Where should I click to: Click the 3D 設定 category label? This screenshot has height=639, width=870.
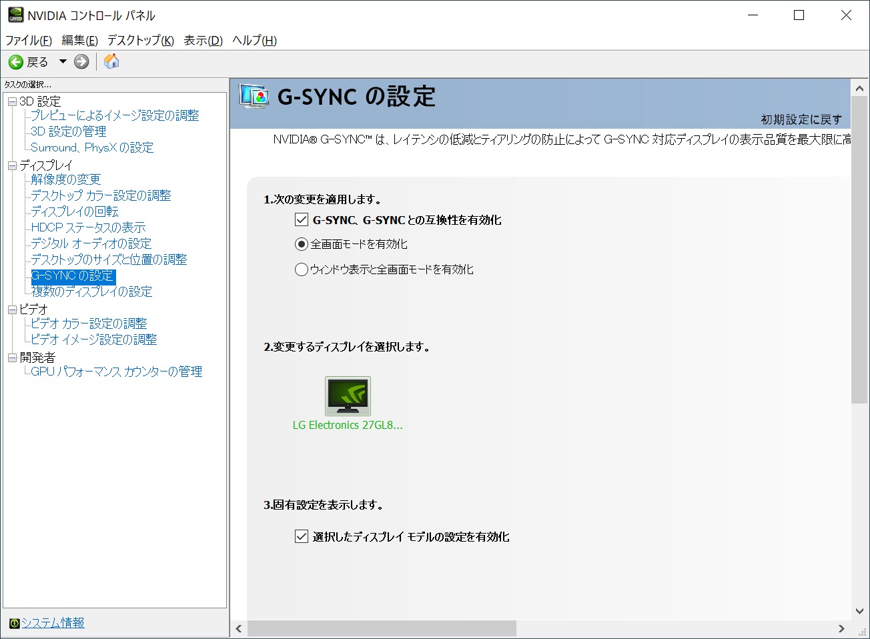point(40,101)
